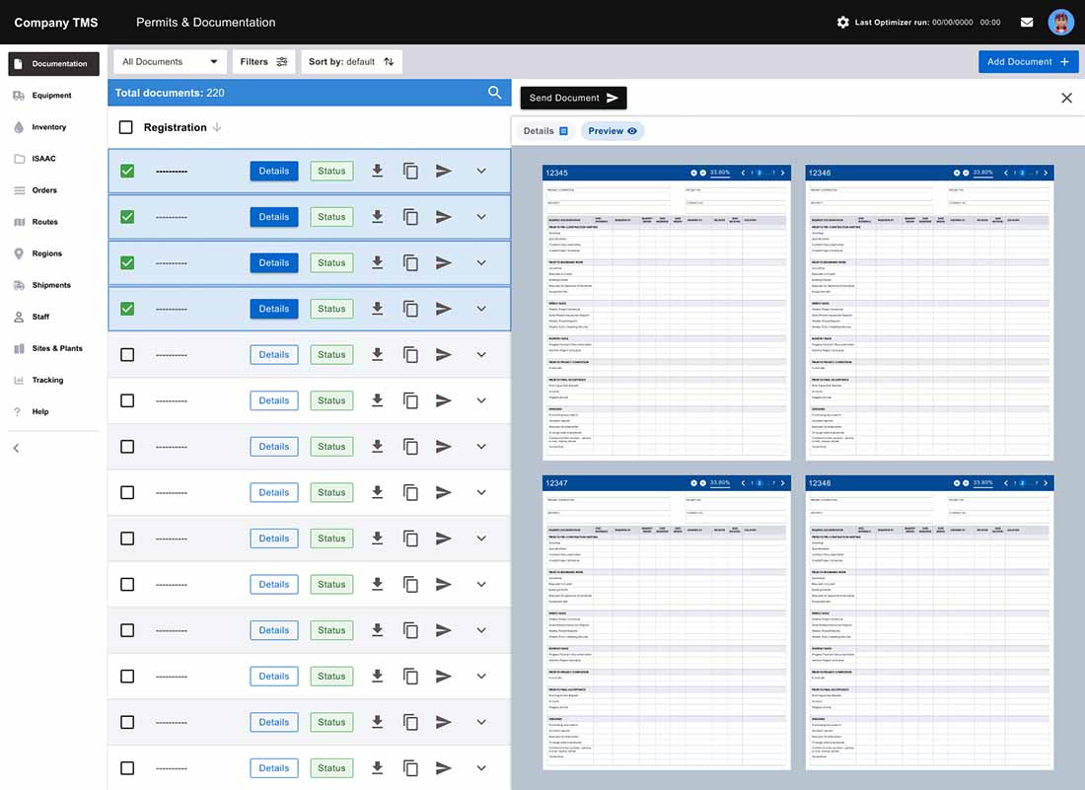This screenshot has height=790, width=1085.
Task: Open Shipments in the sidebar
Action: coord(51,285)
